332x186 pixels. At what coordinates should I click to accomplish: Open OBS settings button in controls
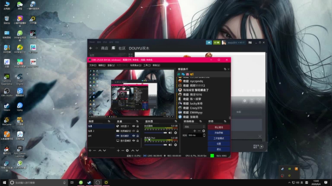point(219,144)
